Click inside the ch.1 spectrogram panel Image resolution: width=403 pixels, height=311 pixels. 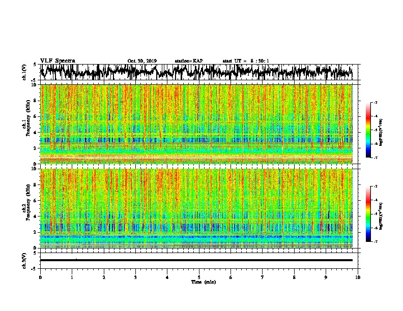[x=196, y=124]
